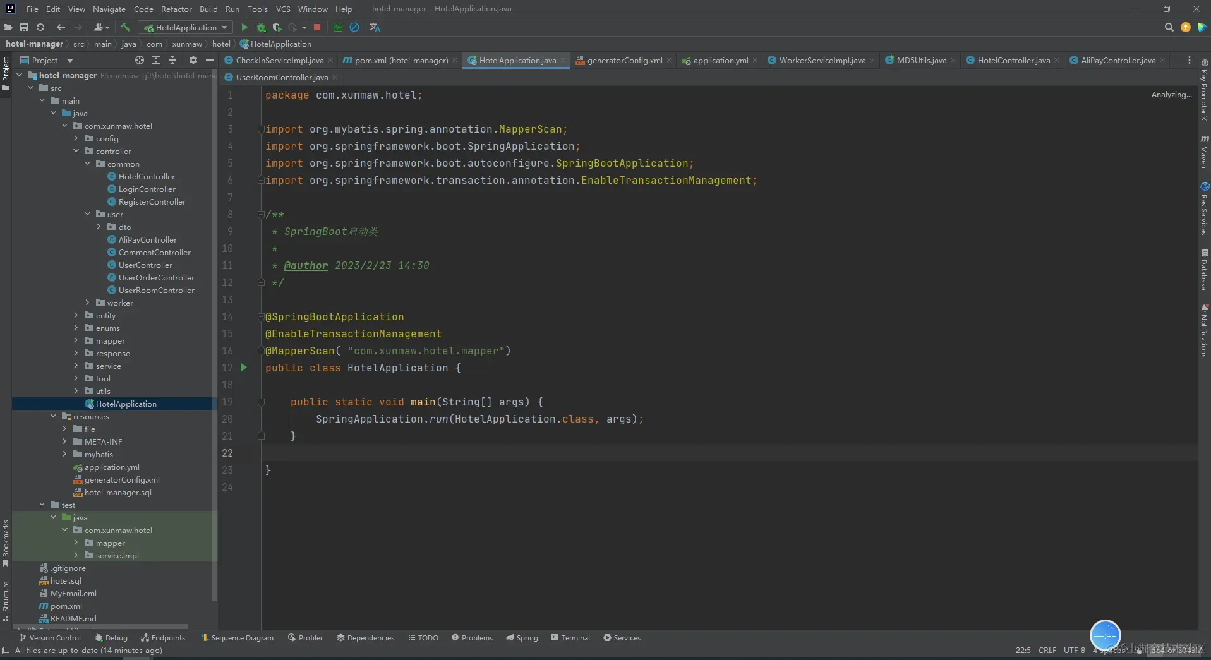
Task: Expand the config folder in the project tree
Action: pyautogui.click(x=76, y=138)
